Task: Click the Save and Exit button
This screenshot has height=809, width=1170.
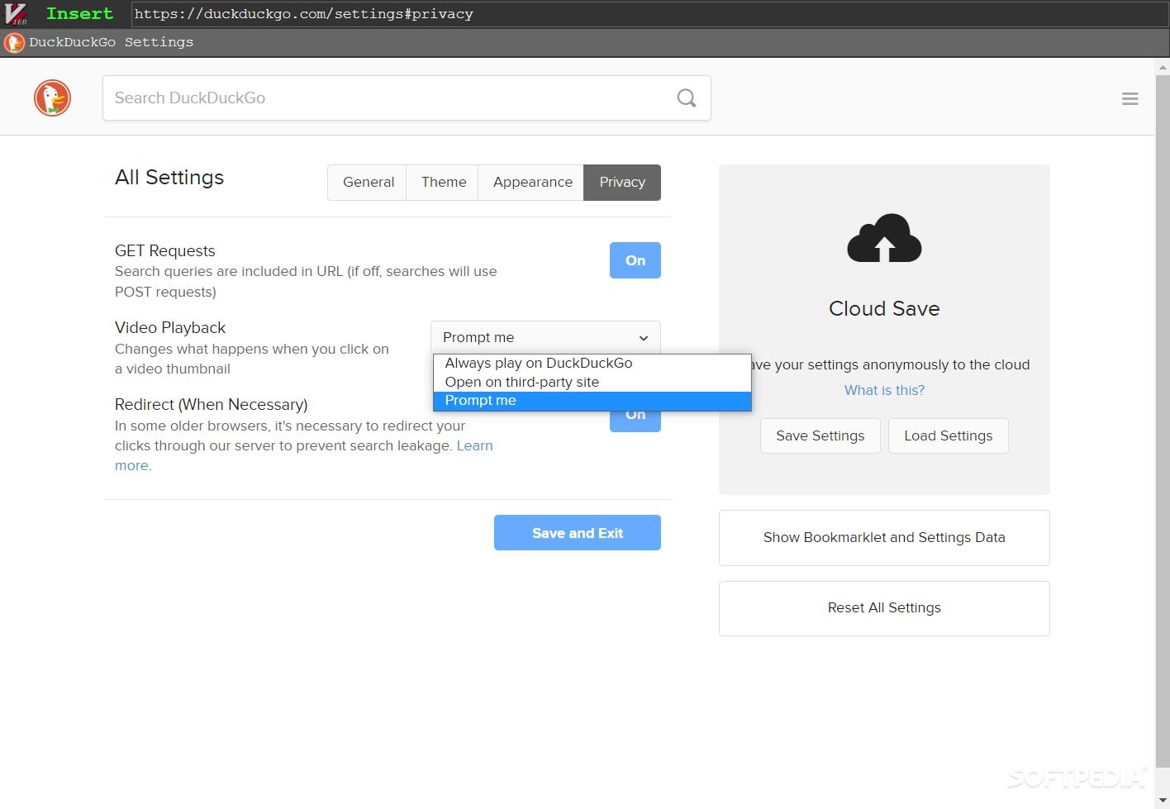Action: 577,533
